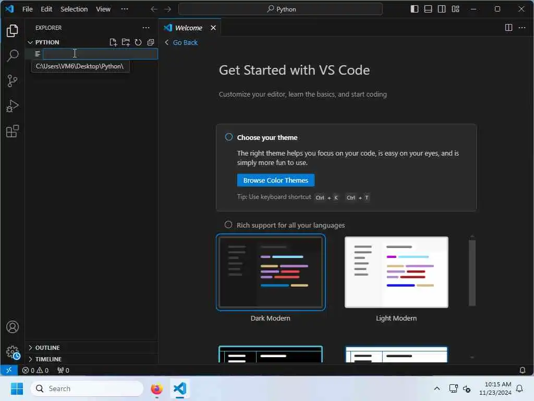Toggle primary side bar layout icon
Viewport: 534px width, 401px height.
click(415, 9)
